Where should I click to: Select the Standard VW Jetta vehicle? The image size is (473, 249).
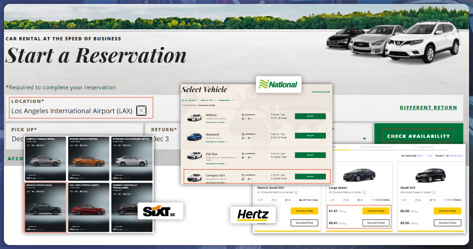tap(310, 135)
